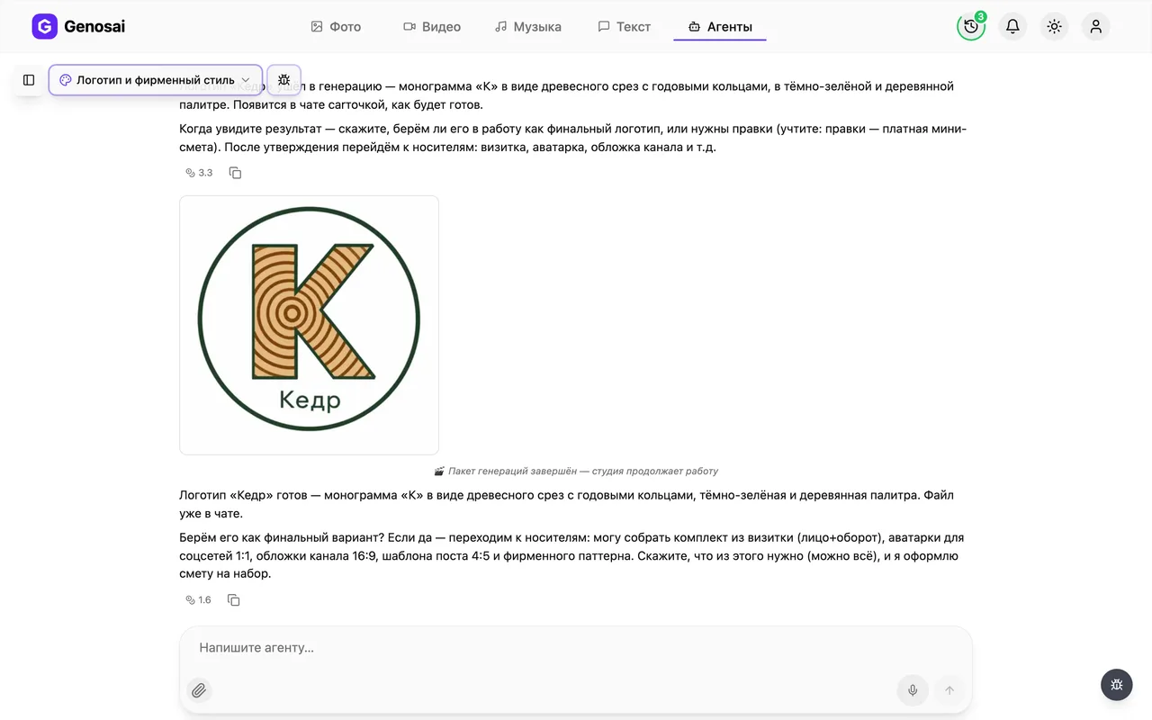1152x720 pixels.
Task: Click the bug icon next to agent selector
Action: coord(284,80)
